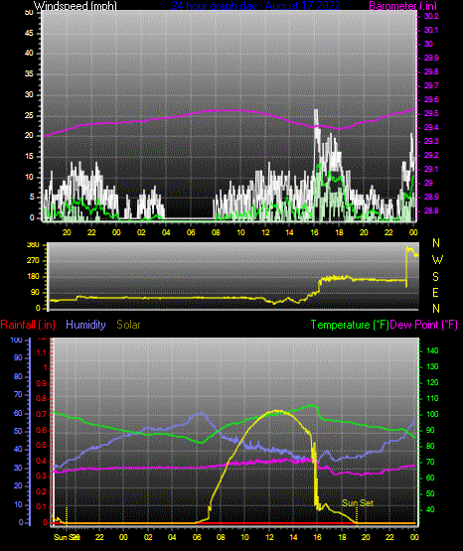Select the "Temperature (°F)" legend label

click(x=350, y=325)
